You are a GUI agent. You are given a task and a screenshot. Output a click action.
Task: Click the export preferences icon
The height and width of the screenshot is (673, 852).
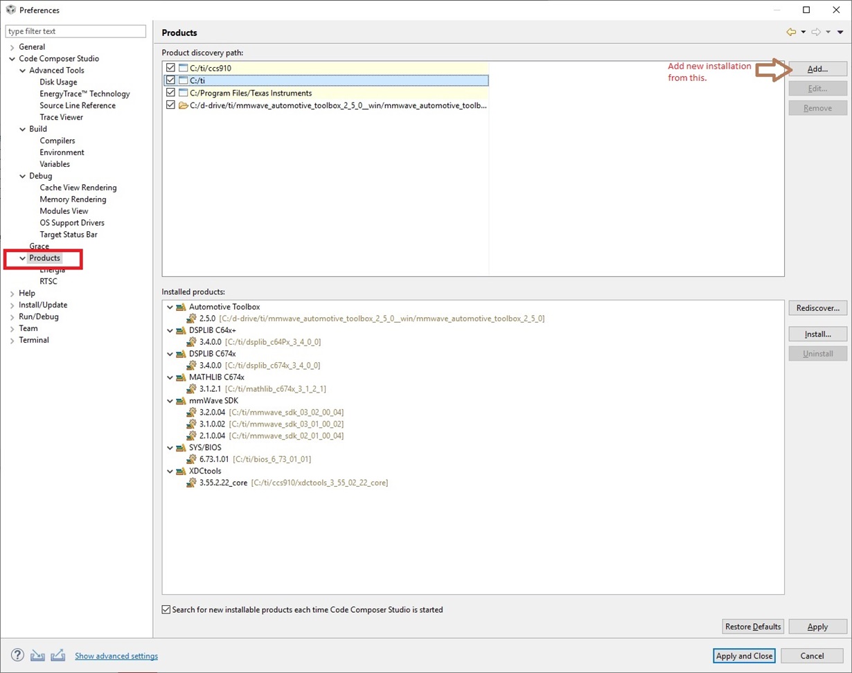pos(58,655)
